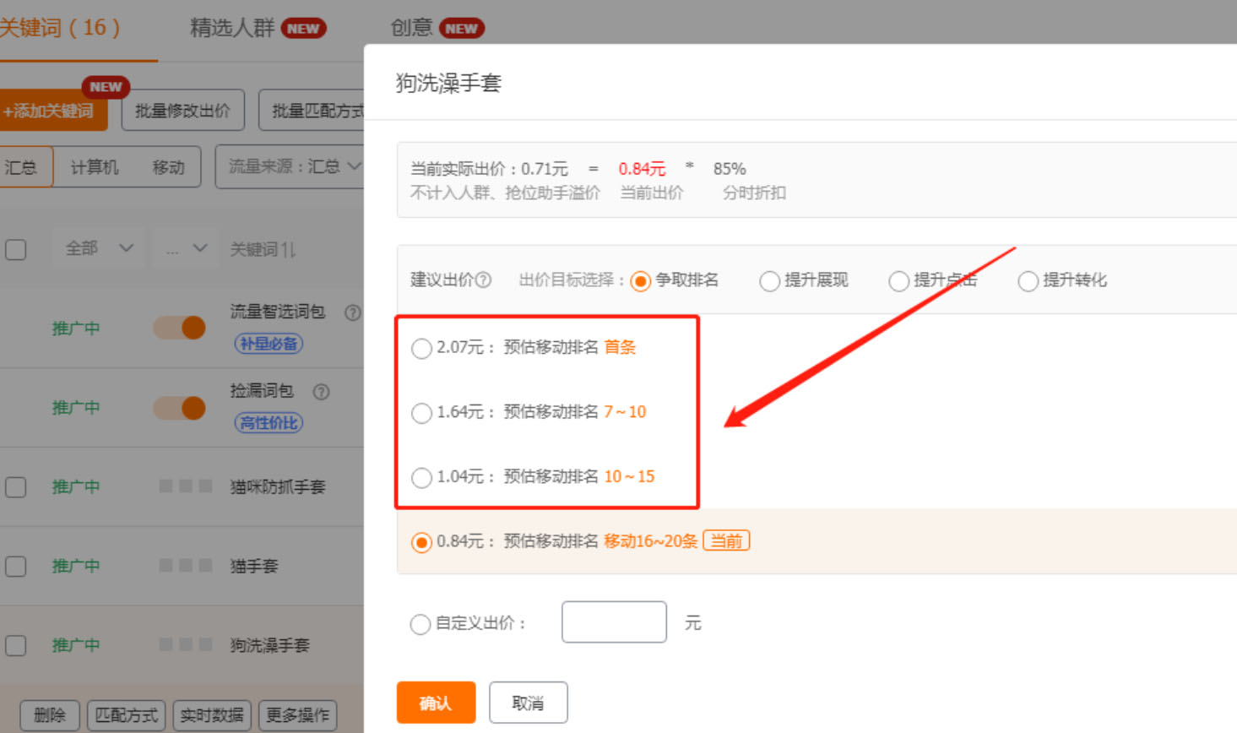1237x733 pixels.
Task: Select 提升转化 bid goal
Action: (x=1028, y=280)
